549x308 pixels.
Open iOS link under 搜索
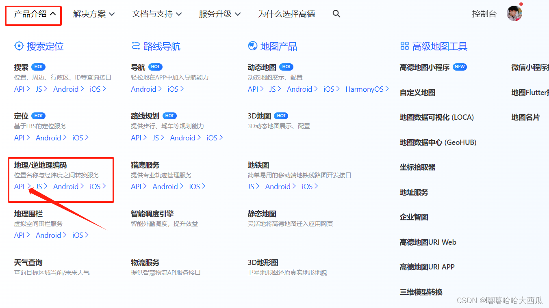[x=98, y=89]
